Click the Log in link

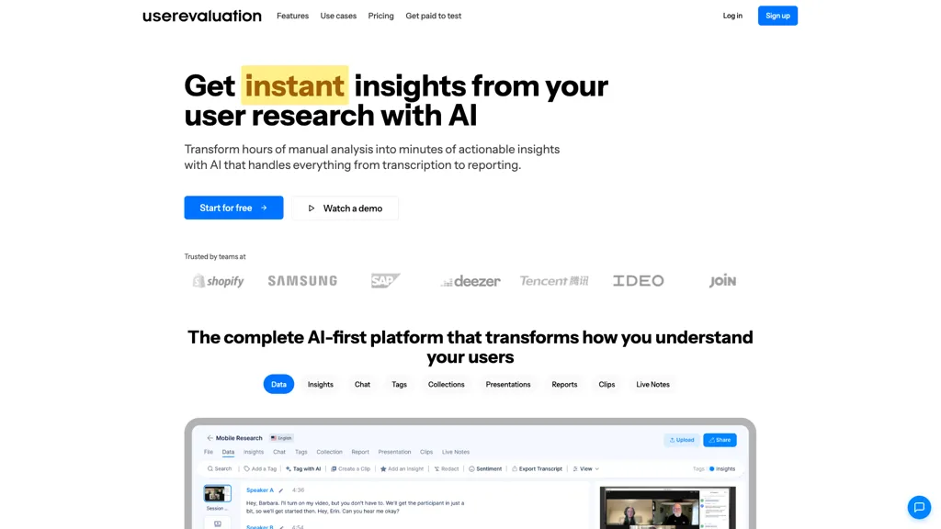point(732,16)
